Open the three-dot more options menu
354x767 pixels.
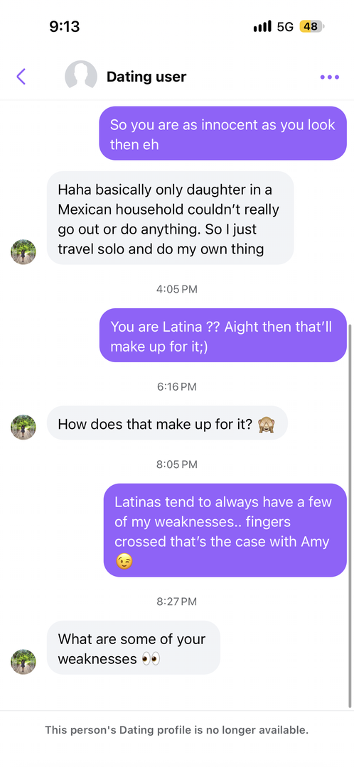coord(329,77)
